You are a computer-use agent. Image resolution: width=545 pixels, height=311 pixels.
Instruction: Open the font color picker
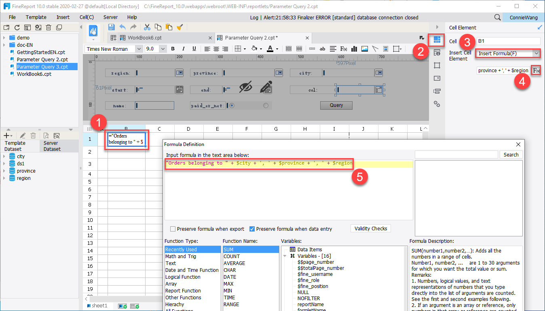pyautogui.click(x=271, y=48)
